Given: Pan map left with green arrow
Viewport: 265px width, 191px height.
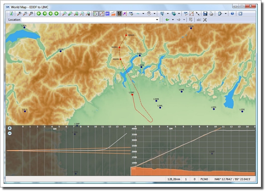Looking at the screenshot, I should coord(39,14).
